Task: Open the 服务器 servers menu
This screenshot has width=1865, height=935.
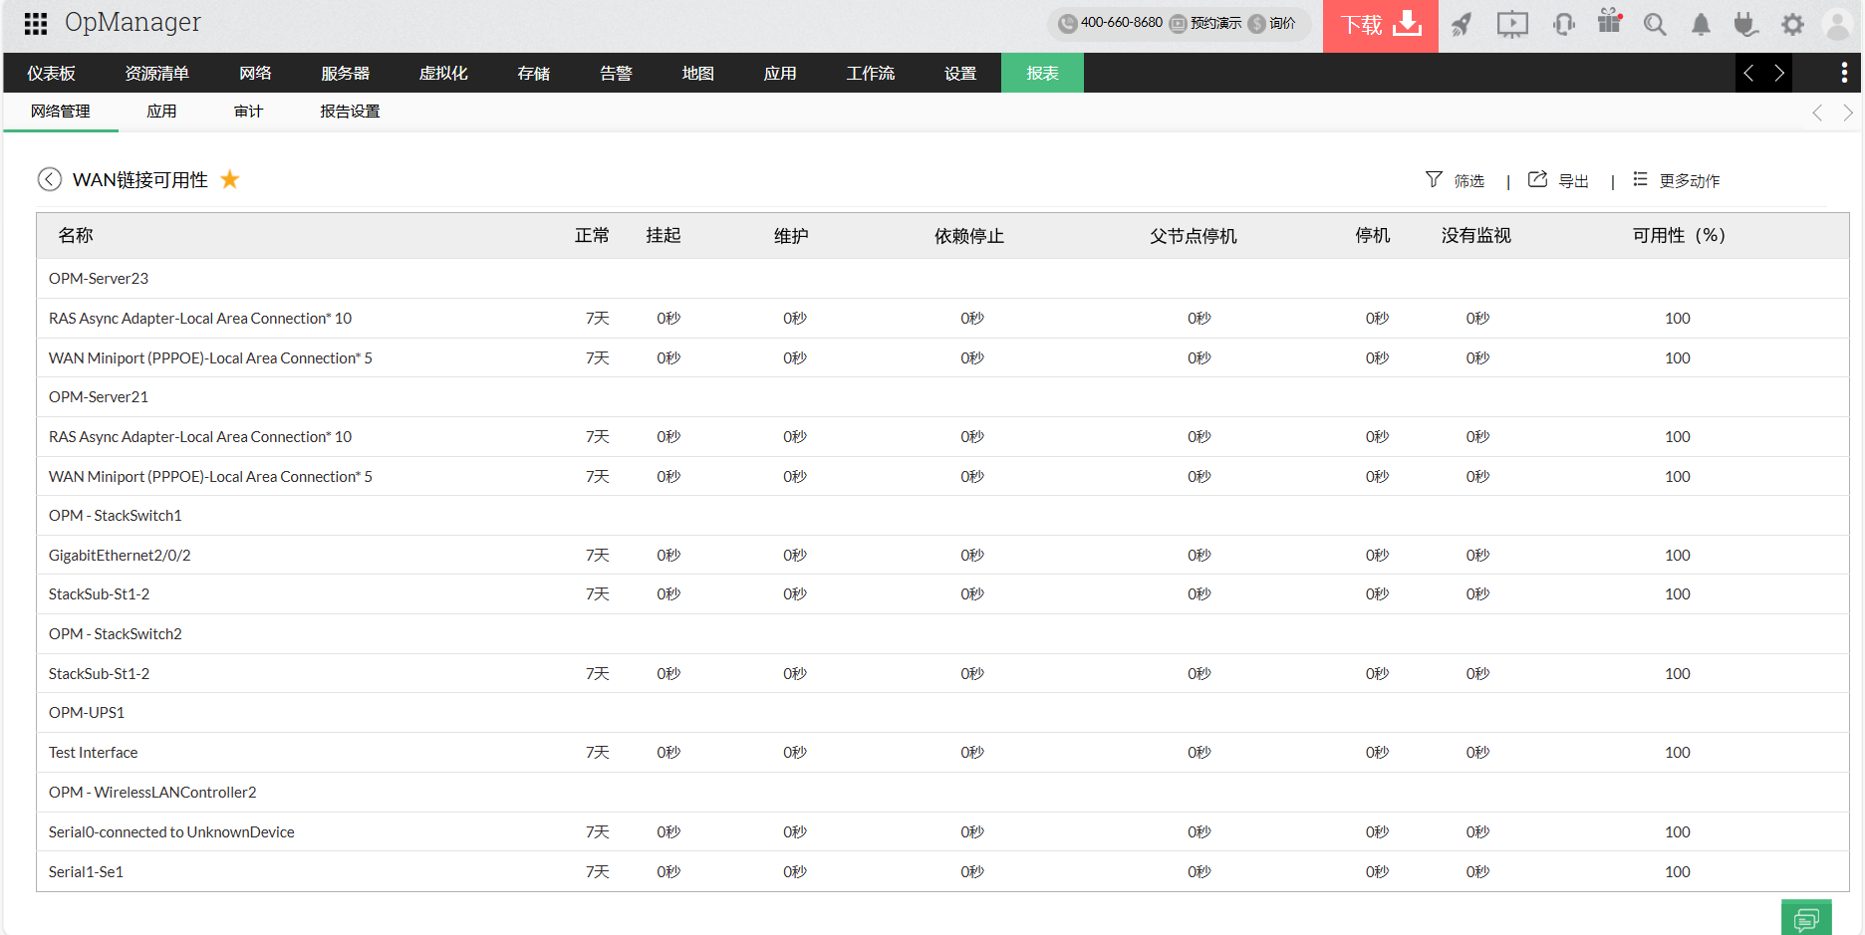Action: [345, 73]
